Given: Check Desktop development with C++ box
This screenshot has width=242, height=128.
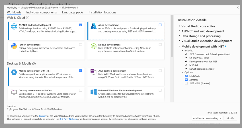Looking at the screenshot, I should 81,90.
